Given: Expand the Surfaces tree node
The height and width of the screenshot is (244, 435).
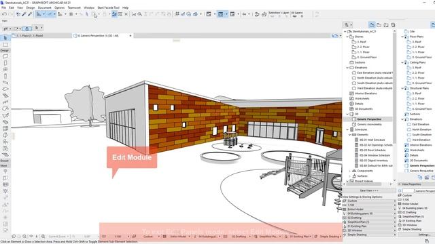Looking at the screenshot, I should coord(349,176).
